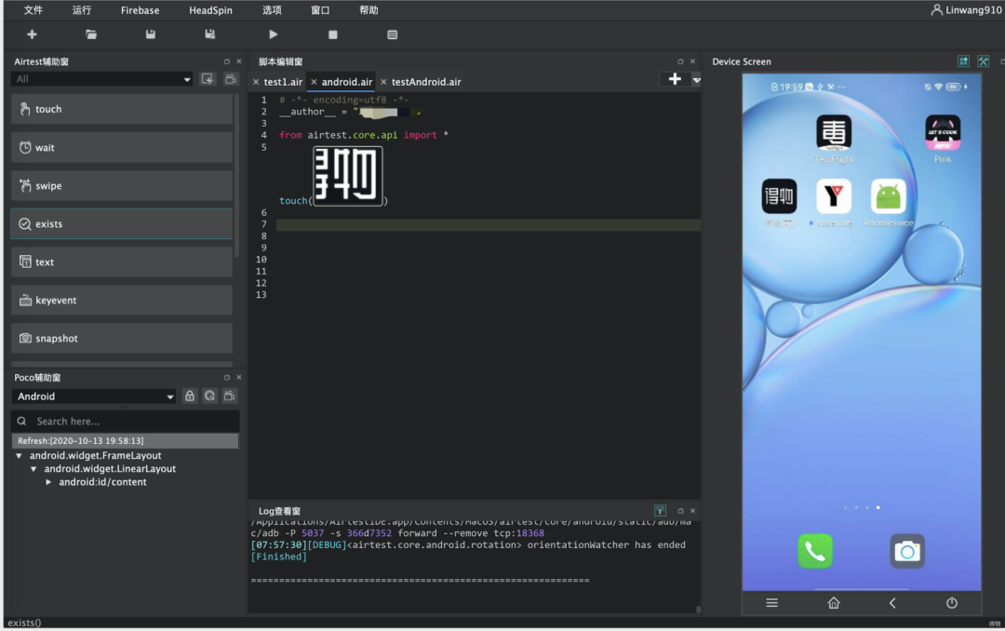Click the Poco Search here input field
1005x631 pixels.
pyautogui.click(x=130, y=422)
